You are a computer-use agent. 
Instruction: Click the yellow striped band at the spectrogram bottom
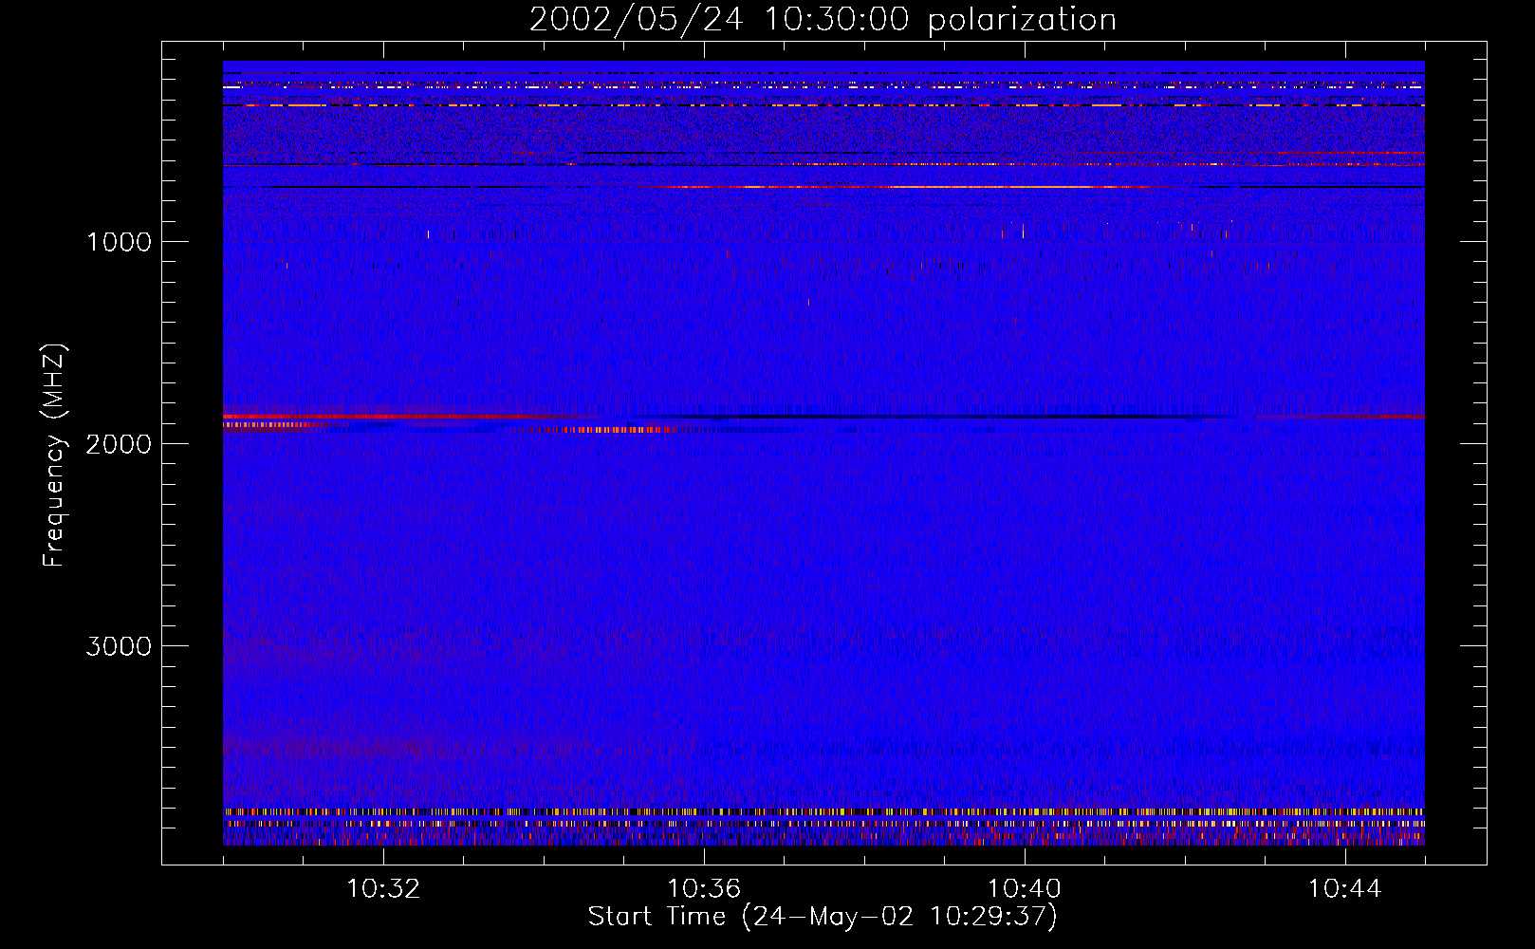tap(823, 812)
